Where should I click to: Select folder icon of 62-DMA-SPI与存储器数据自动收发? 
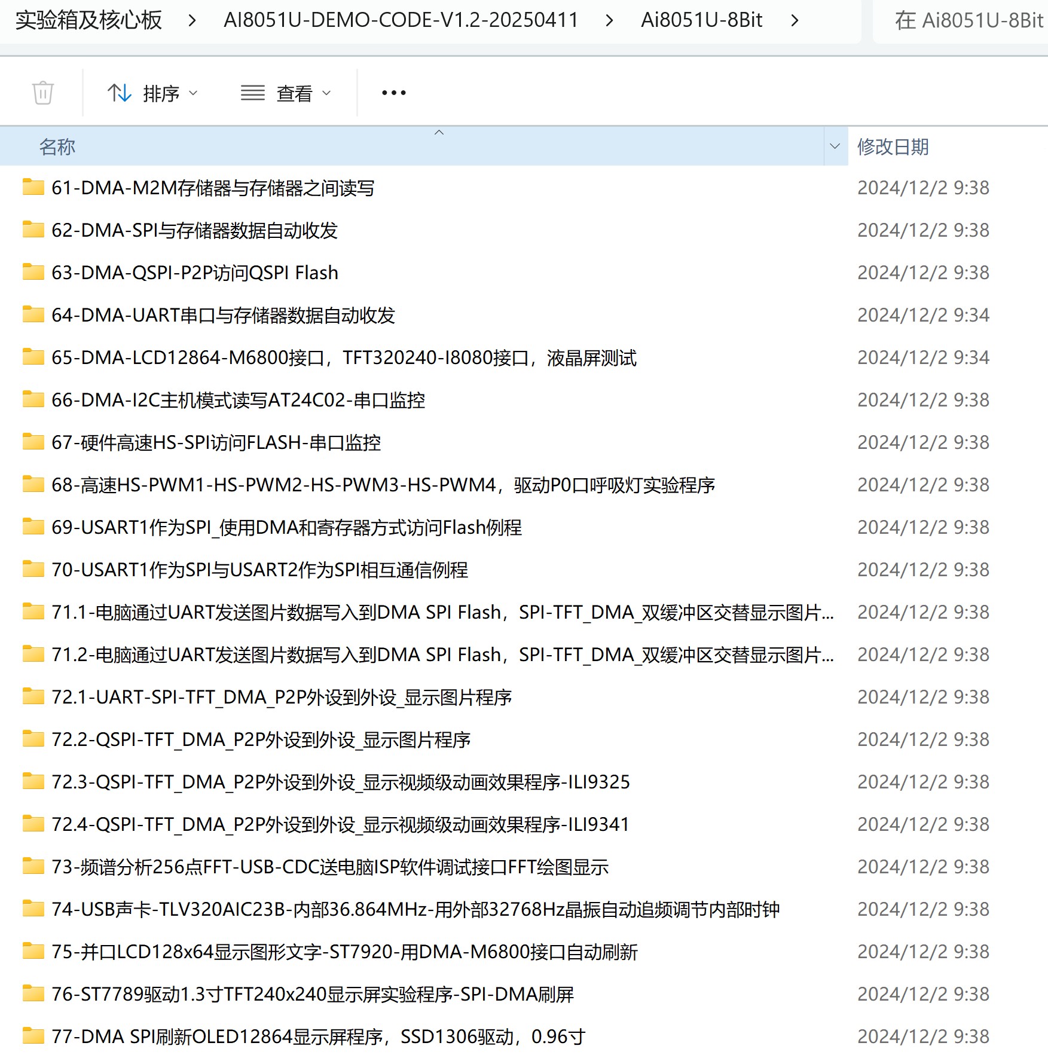click(33, 230)
